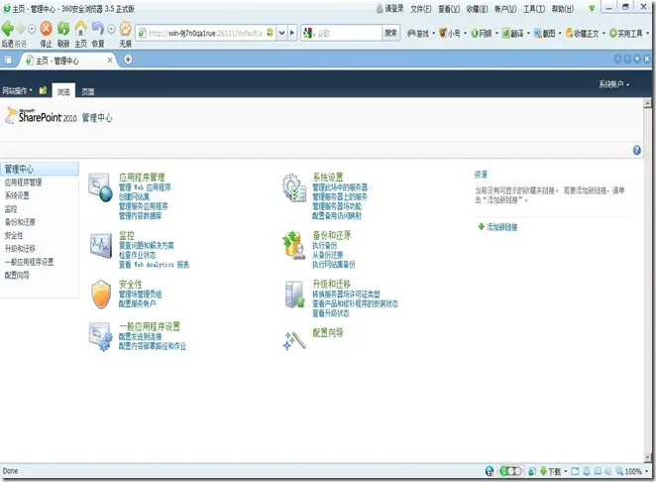
Task: Click the 管理 Web 应用程序 link
Action: pos(145,187)
